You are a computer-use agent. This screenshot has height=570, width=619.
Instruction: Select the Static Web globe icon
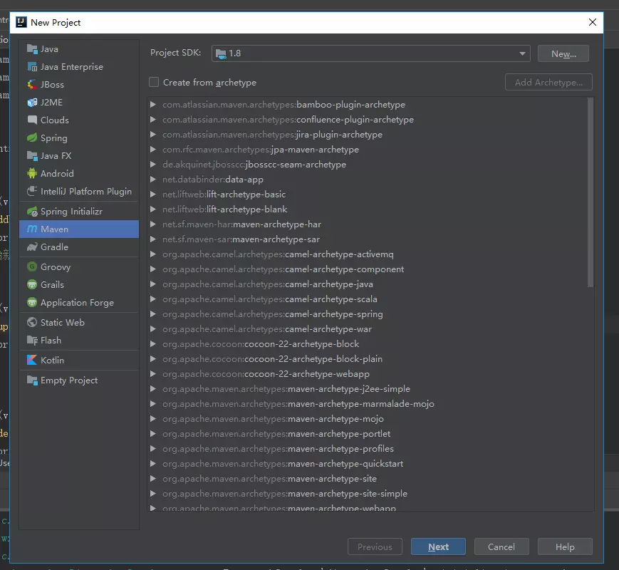(x=32, y=322)
